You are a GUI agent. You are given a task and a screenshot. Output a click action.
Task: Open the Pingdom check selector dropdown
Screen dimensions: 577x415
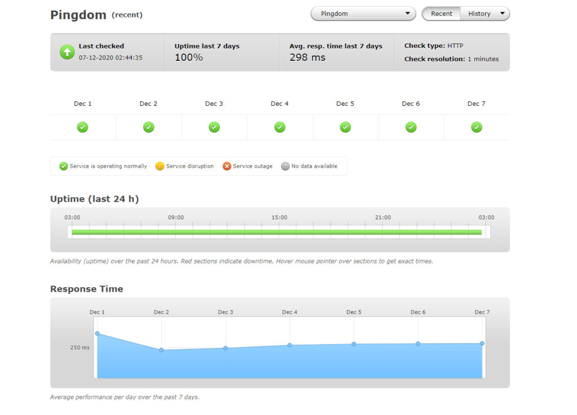tap(363, 14)
